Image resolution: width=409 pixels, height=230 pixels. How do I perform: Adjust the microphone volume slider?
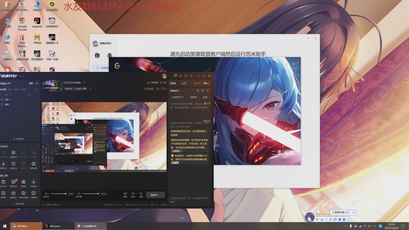coord(58,194)
